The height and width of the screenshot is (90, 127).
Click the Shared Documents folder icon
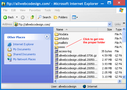pos(9,54)
